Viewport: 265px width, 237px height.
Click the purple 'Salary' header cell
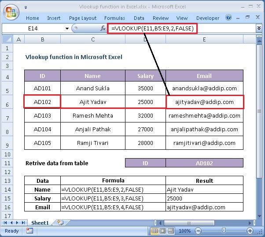click(x=145, y=76)
